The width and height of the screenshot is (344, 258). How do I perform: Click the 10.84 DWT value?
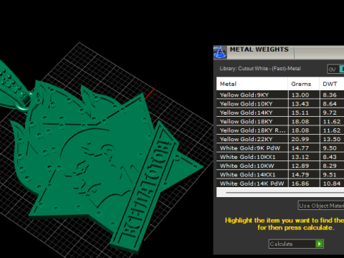click(332, 183)
